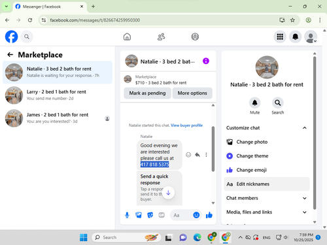Open the Account avatar menu
Image resolution: width=327 pixels, height=245 pixels.
click(311, 37)
